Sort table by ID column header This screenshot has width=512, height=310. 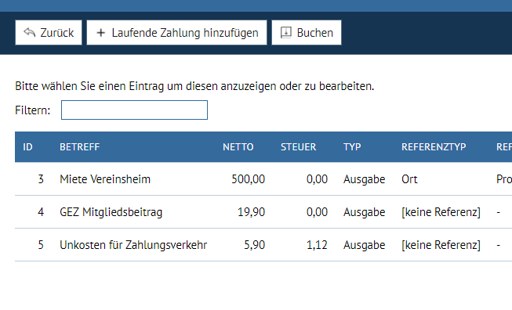click(27, 147)
